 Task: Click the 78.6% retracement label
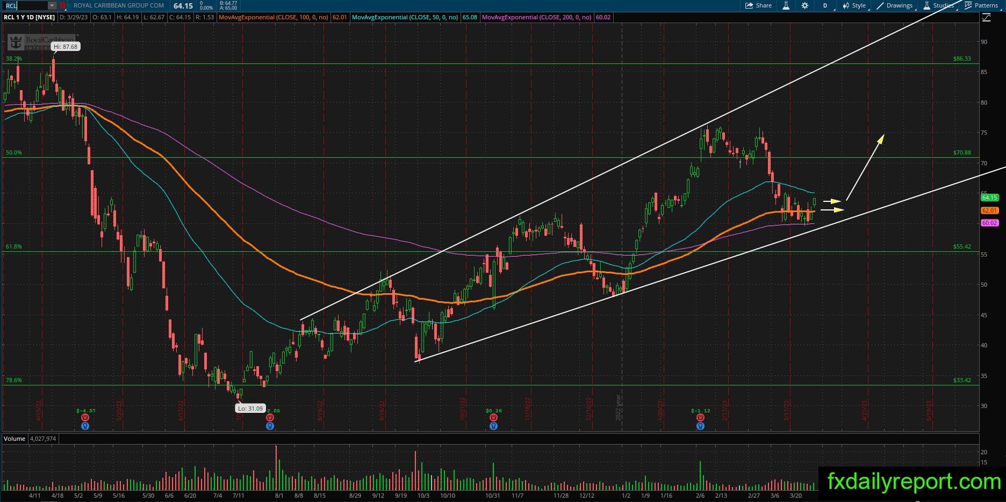click(x=14, y=380)
